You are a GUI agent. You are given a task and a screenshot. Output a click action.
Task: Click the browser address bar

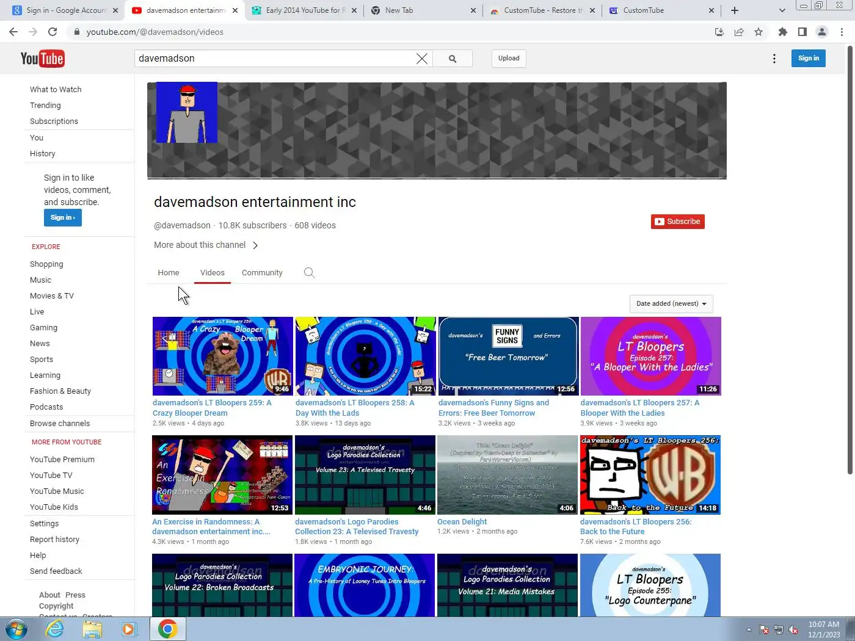click(391, 32)
